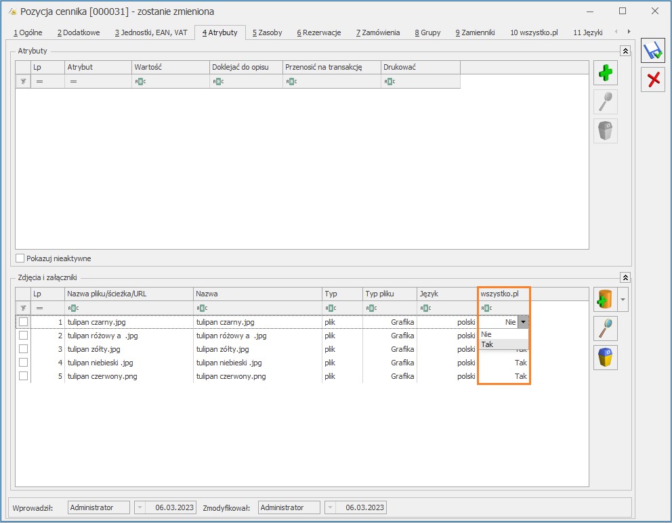
Task: Open 8 Grupy tab
Action: [x=427, y=32]
